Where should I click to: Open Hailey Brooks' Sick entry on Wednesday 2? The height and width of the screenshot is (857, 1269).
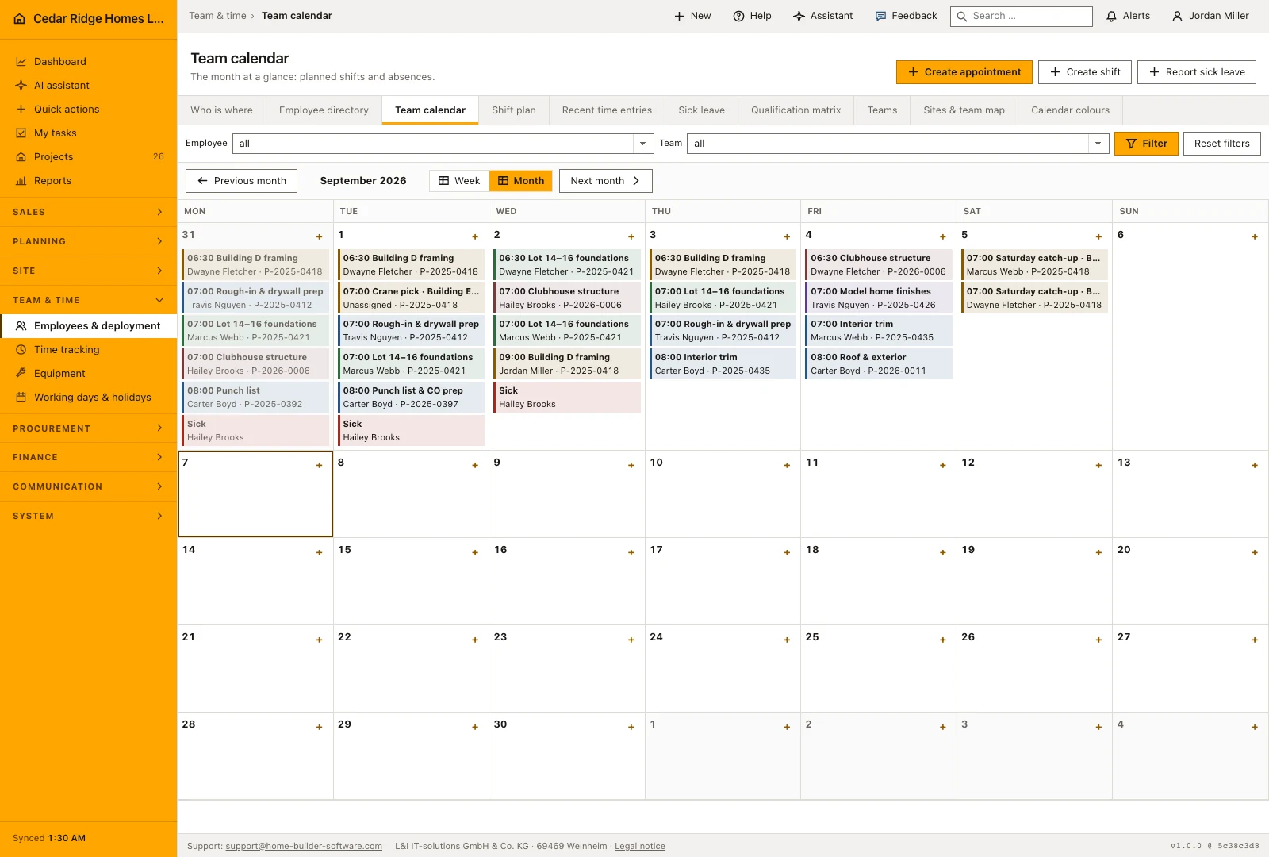[x=566, y=398]
